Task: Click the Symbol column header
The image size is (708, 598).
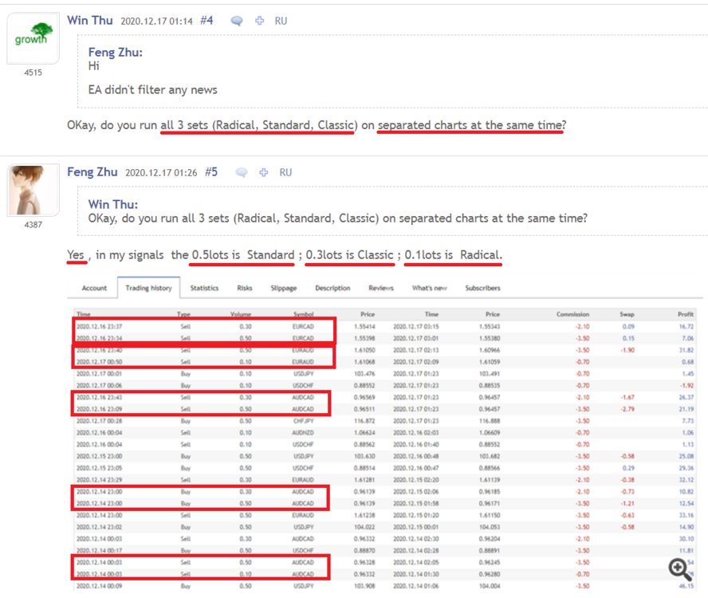Action: point(304,314)
